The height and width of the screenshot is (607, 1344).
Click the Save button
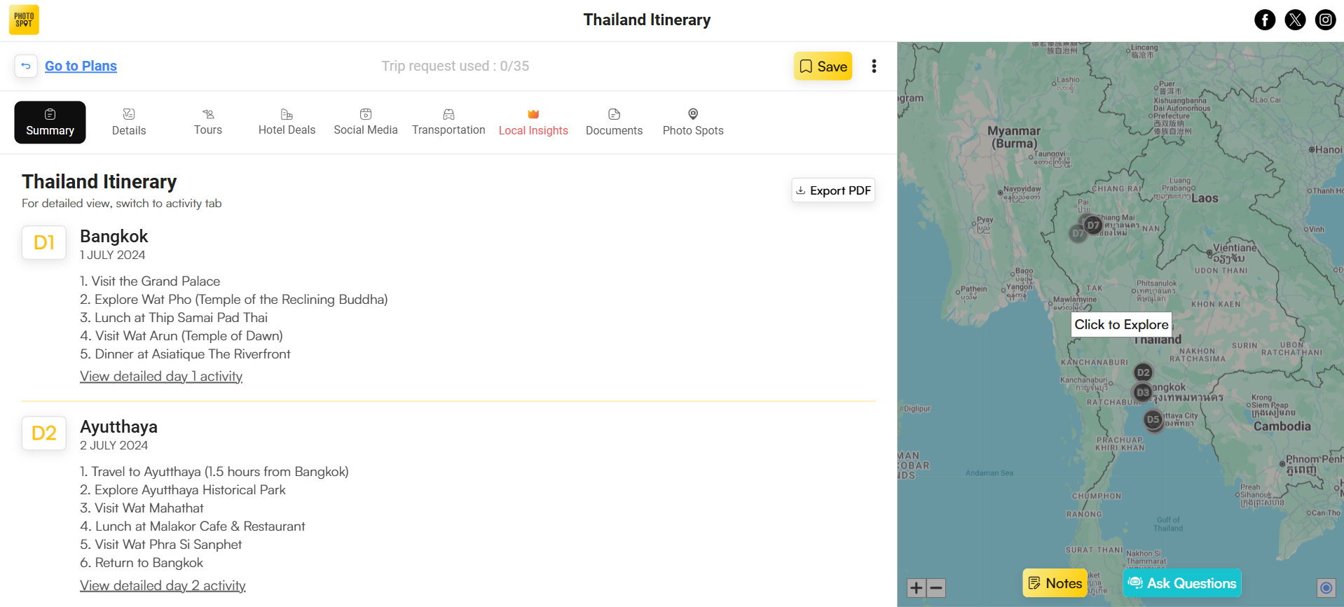[x=823, y=67]
